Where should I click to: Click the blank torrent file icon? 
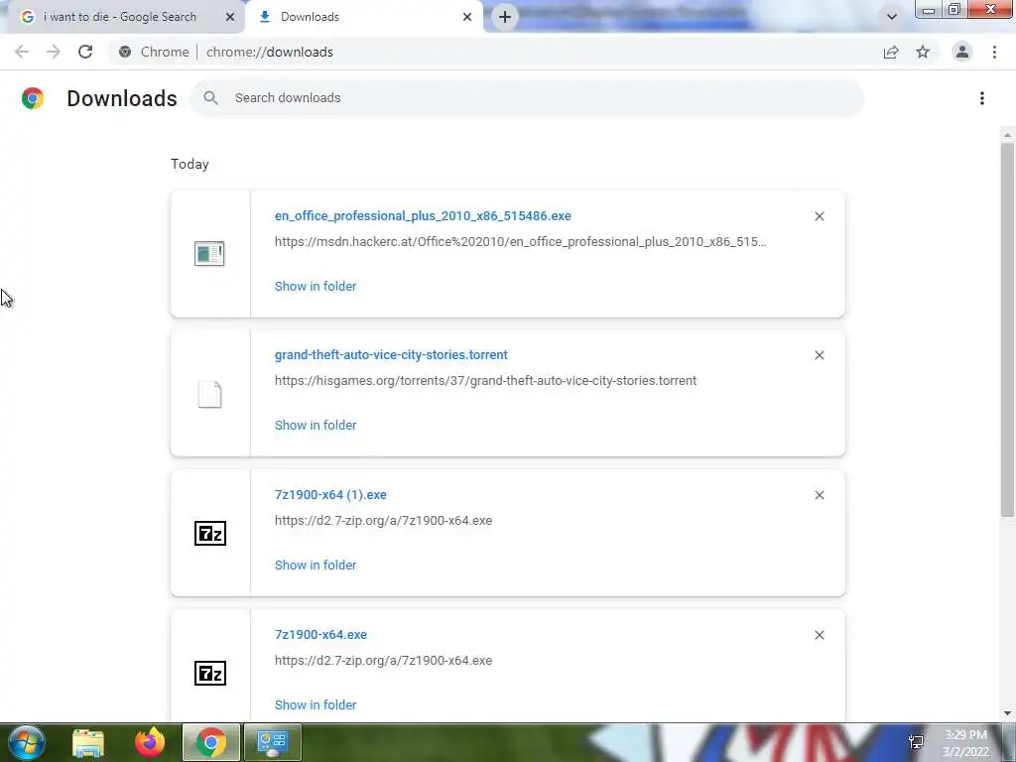point(209,394)
